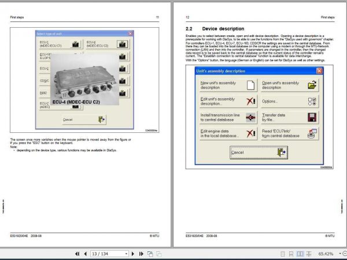347x260 pixels.
Task: Click the highlighted camera icon next to ECU-4
Action: point(123,44)
